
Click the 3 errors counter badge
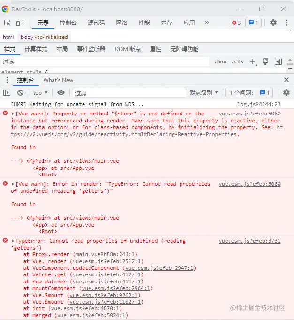click(236, 23)
